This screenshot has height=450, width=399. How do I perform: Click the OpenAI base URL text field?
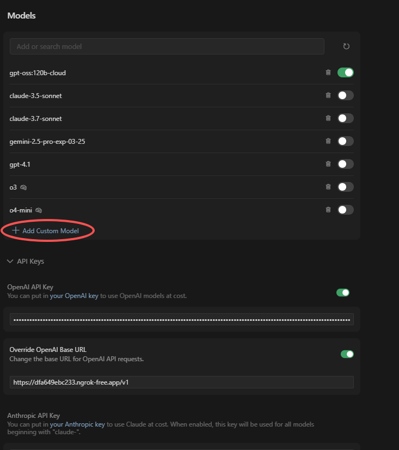click(x=181, y=382)
